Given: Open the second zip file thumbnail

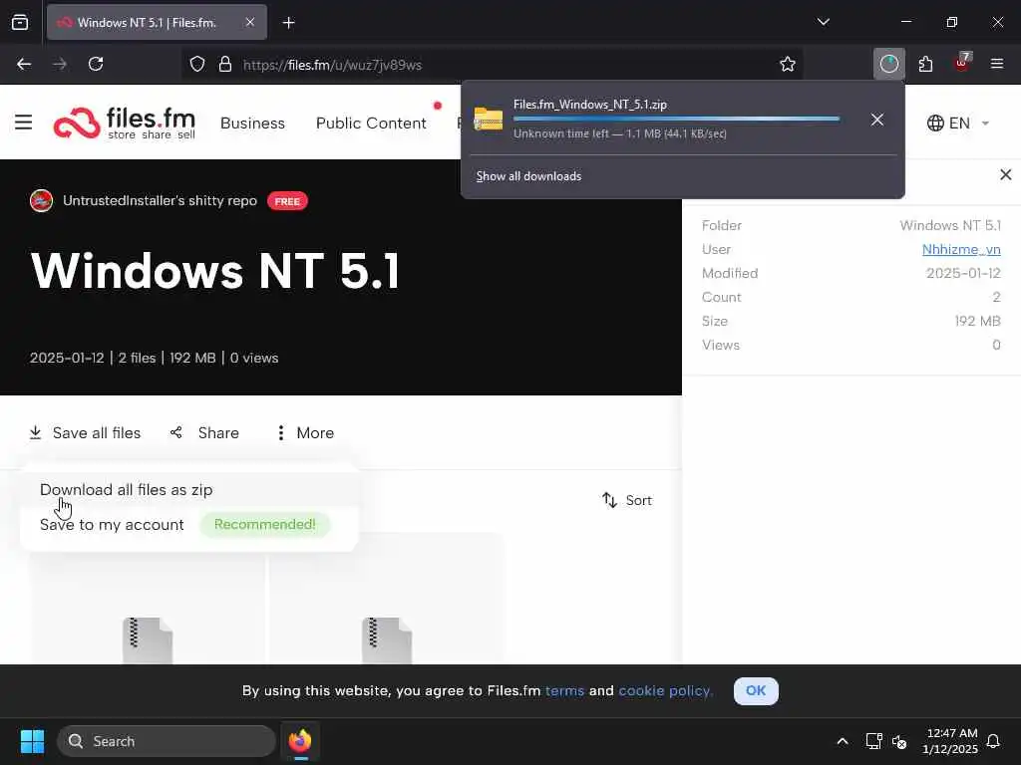Looking at the screenshot, I should point(387,600).
